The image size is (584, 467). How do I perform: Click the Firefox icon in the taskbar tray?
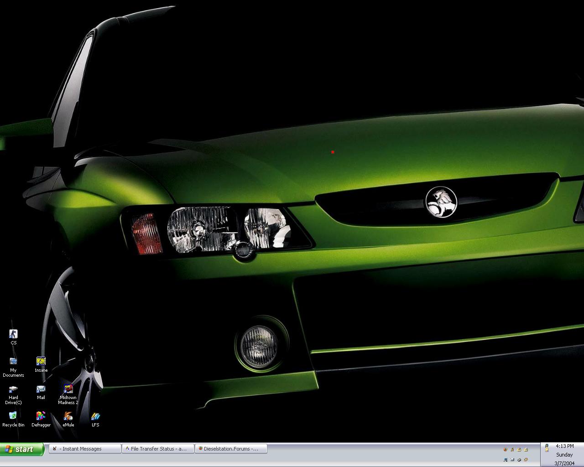tap(506, 450)
